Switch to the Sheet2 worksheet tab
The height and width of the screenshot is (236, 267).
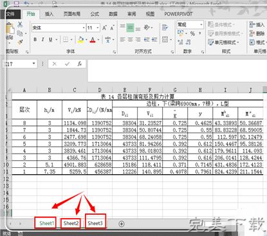[71, 223]
